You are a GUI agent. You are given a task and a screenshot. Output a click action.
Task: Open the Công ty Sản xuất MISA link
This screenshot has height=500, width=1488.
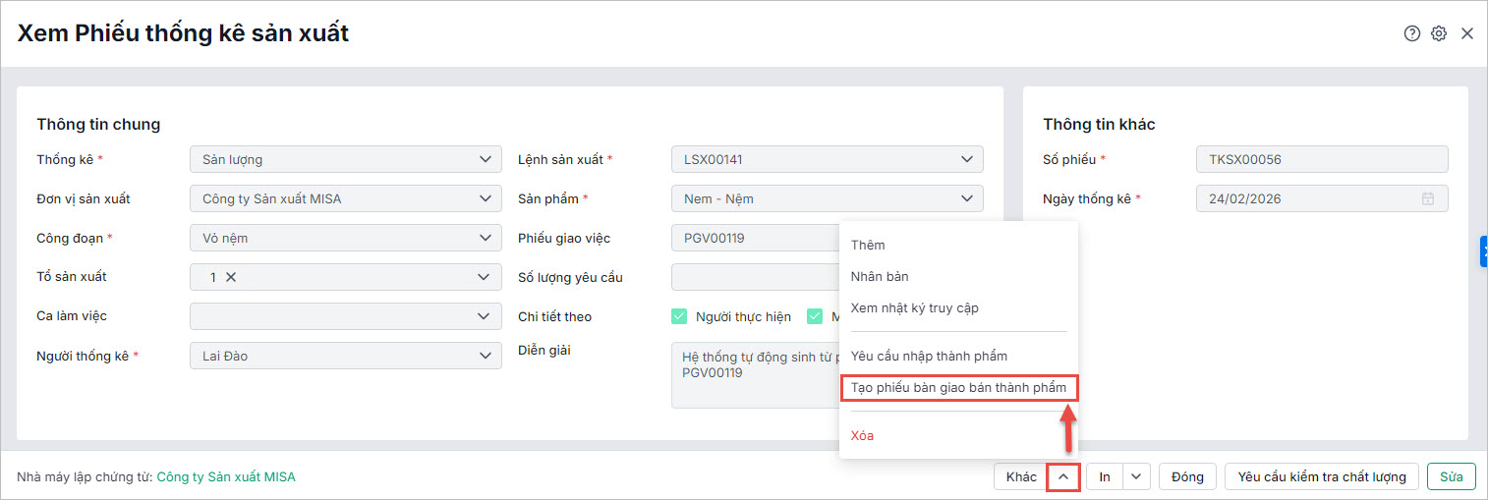[226, 477]
